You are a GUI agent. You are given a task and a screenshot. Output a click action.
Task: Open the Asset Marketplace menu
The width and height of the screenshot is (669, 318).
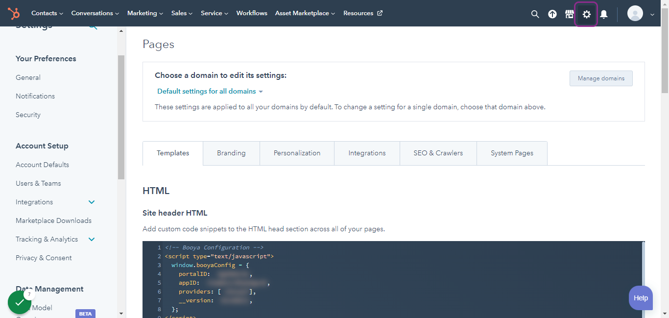pos(305,13)
